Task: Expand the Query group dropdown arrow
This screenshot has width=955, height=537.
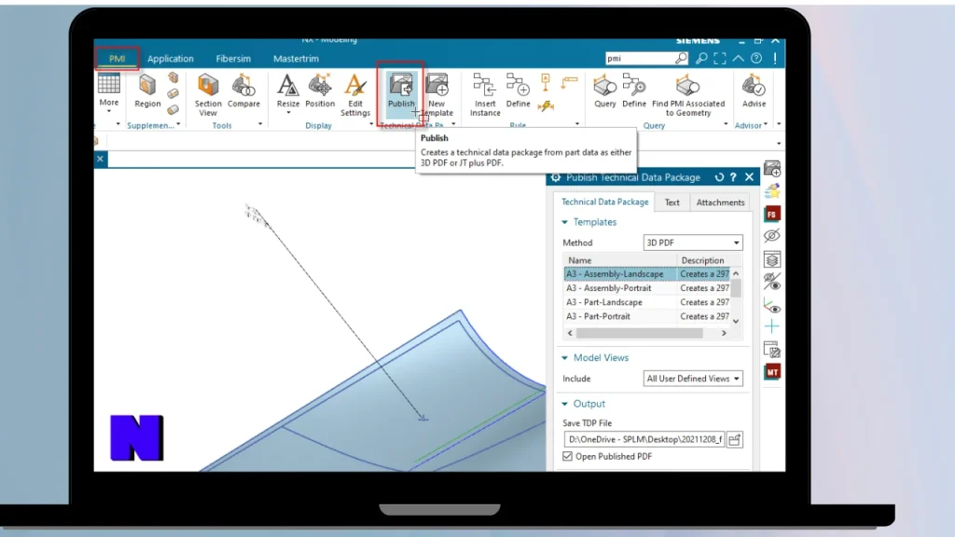Action: pyautogui.click(x=726, y=124)
